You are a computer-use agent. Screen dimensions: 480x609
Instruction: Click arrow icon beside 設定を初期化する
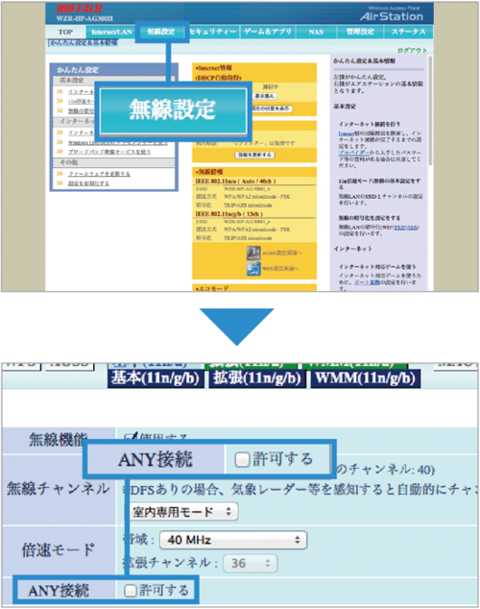60,183
